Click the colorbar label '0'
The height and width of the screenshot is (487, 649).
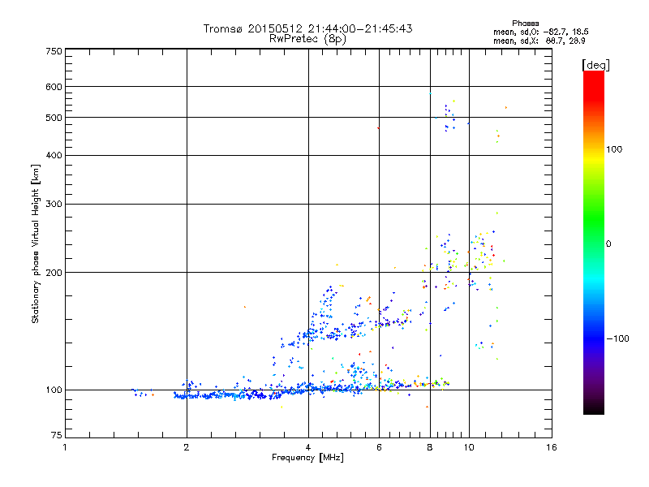point(608,244)
